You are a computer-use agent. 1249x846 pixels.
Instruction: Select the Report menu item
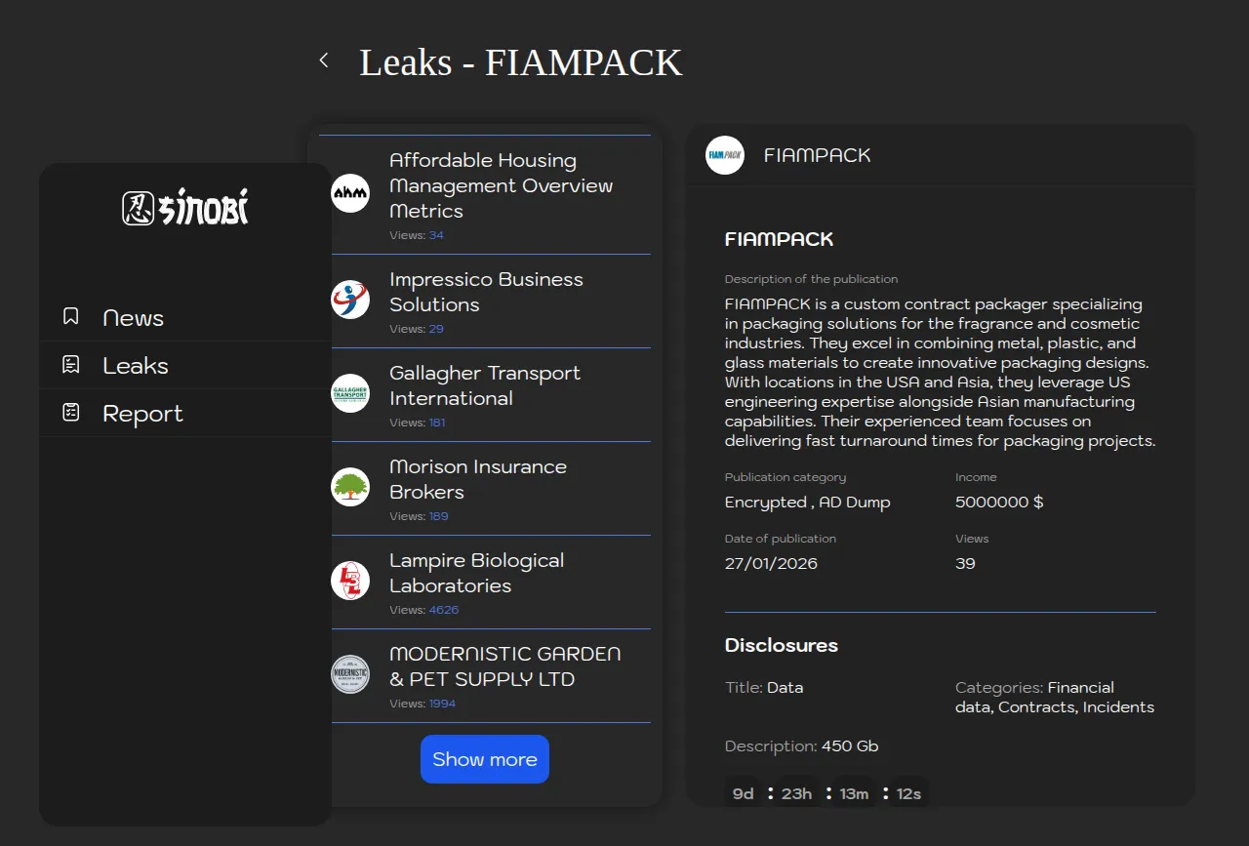pyautogui.click(x=142, y=414)
